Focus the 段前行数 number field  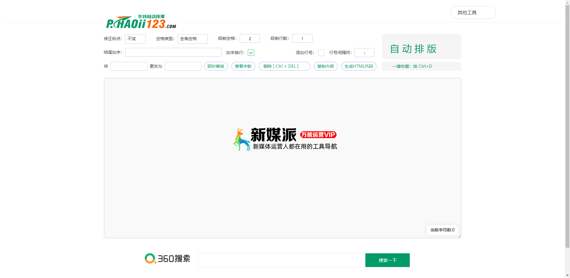pyautogui.click(x=302, y=38)
